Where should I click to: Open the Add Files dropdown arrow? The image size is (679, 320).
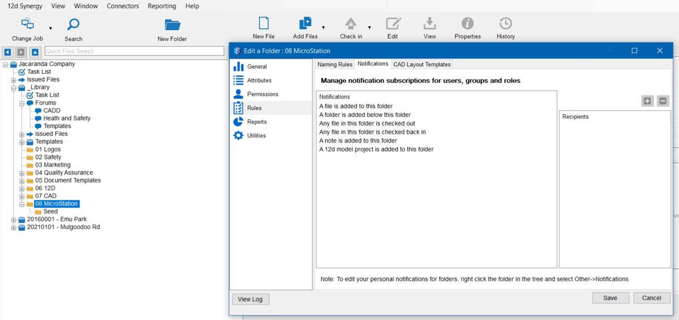[x=323, y=28]
